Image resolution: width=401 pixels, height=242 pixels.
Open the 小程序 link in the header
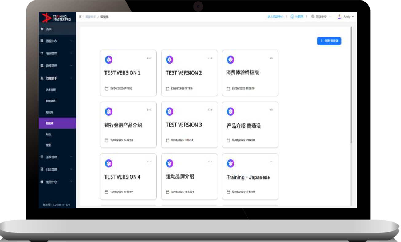(x=297, y=17)
